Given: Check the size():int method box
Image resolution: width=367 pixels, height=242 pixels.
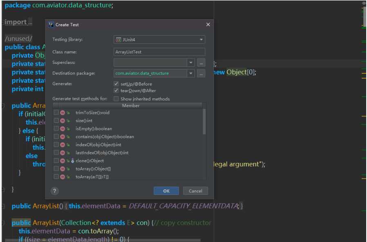Looking at the screenshot, I should (56, 120).
